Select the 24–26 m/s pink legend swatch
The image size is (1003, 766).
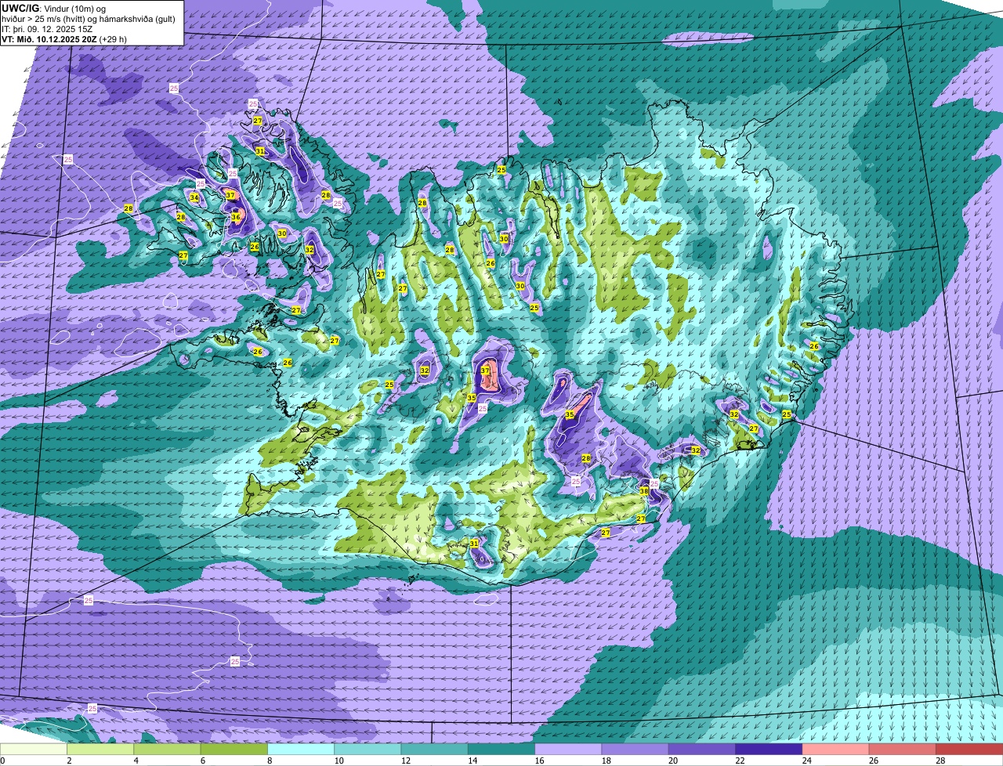[836, 749]
